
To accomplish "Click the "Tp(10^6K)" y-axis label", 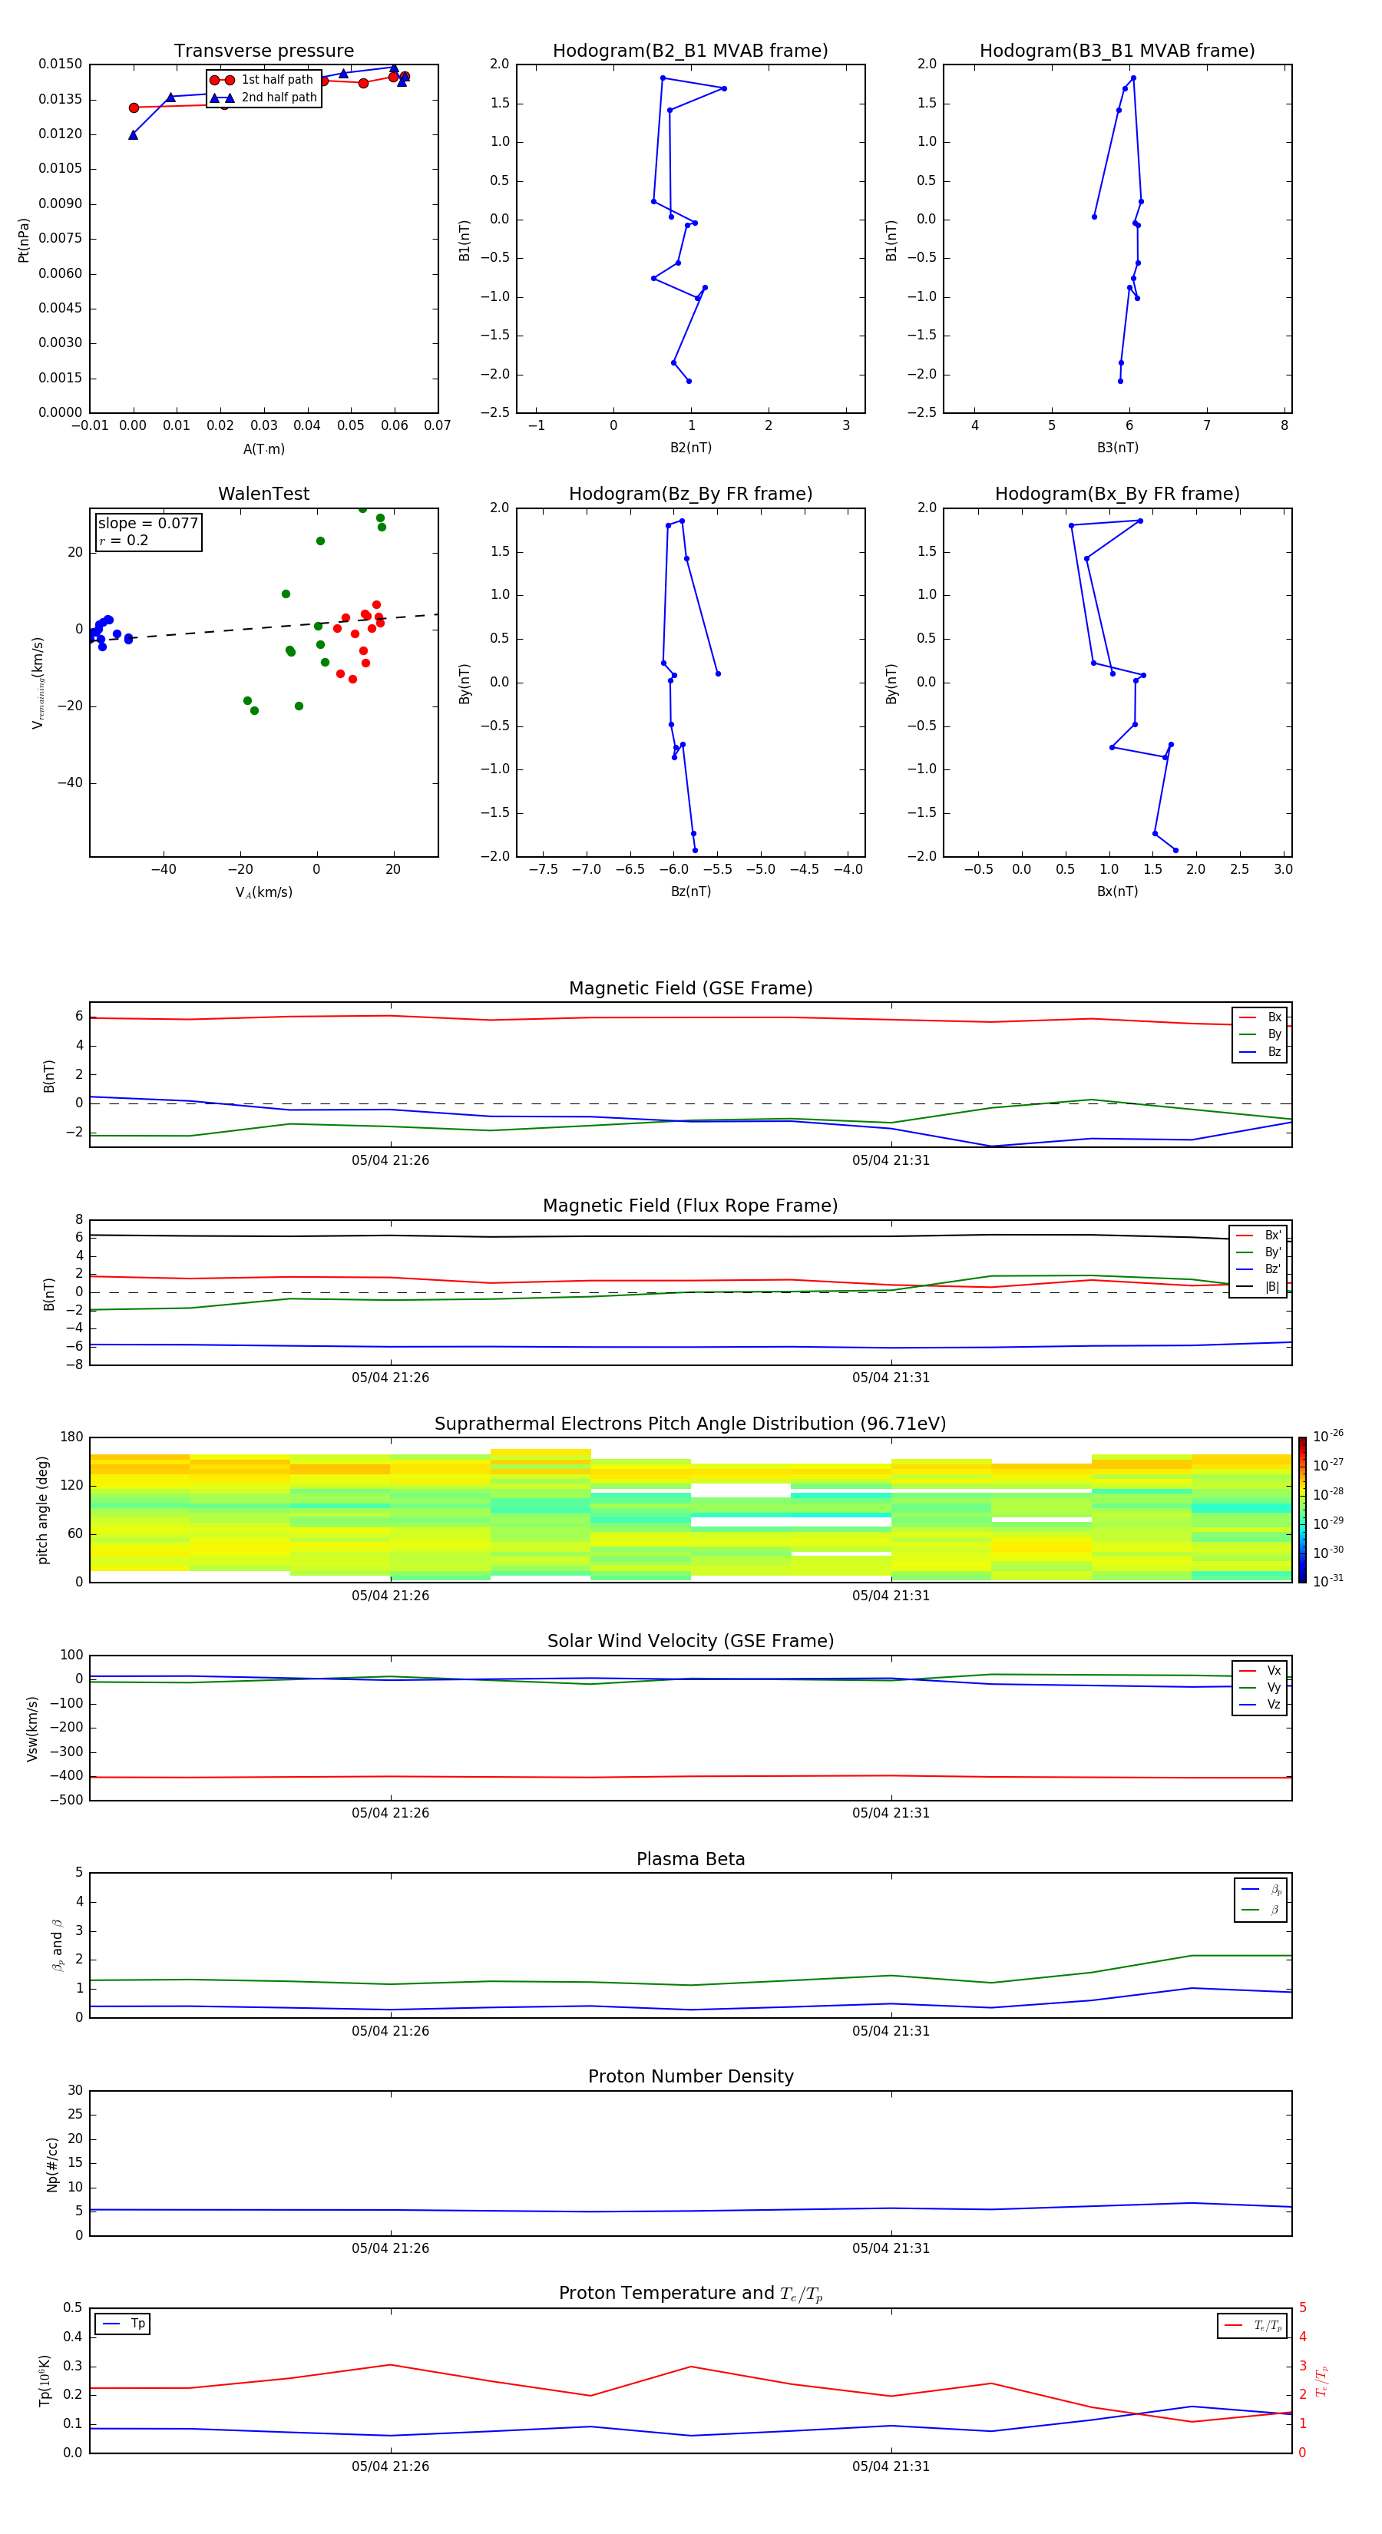I will 45,2380.
